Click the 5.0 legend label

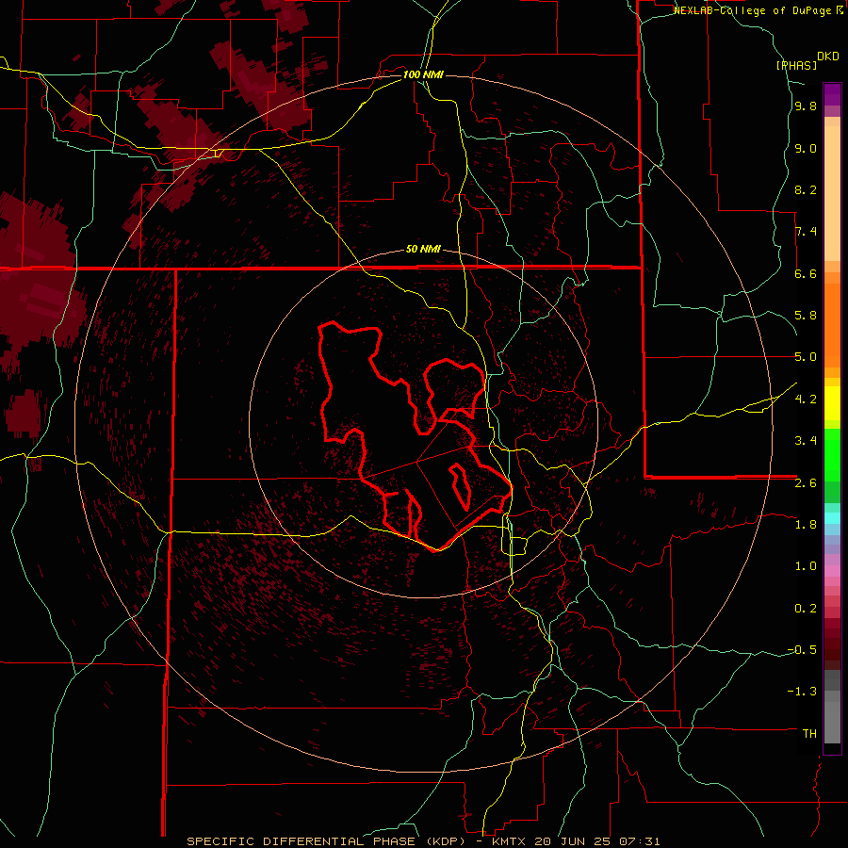point(806,357)
